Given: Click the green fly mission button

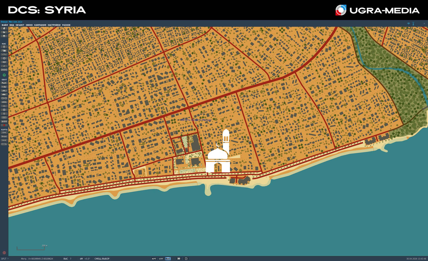Looking at the screenshot, I should pos(4,75).
